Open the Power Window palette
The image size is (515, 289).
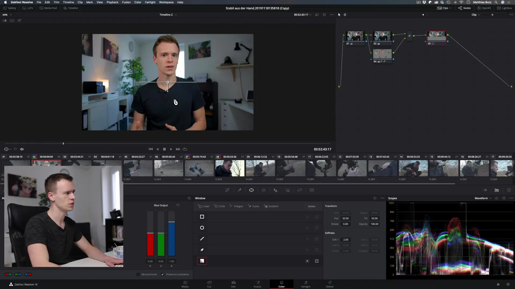(x=251, y=190)
